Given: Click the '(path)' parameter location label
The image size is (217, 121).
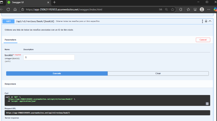Looking at the screenshot, I should click(8, 61).
